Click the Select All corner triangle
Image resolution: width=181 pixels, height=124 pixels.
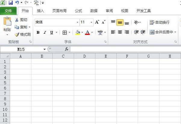tap(5, 56)
